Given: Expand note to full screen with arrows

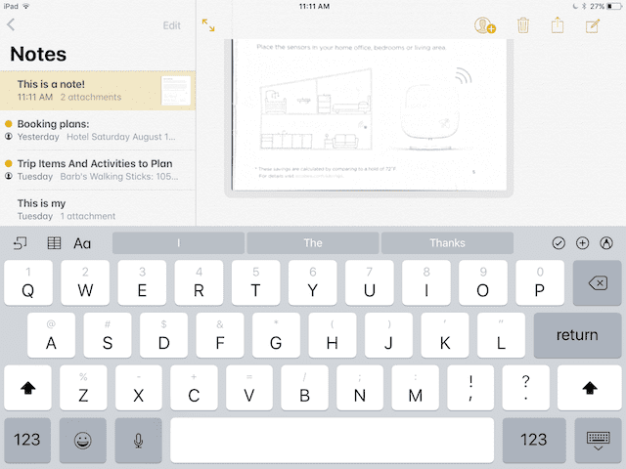Looking at the screenshot, I should (x=208, y=25).
